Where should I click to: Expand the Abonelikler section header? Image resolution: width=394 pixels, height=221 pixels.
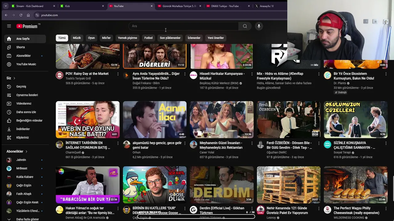coord(17,151)
